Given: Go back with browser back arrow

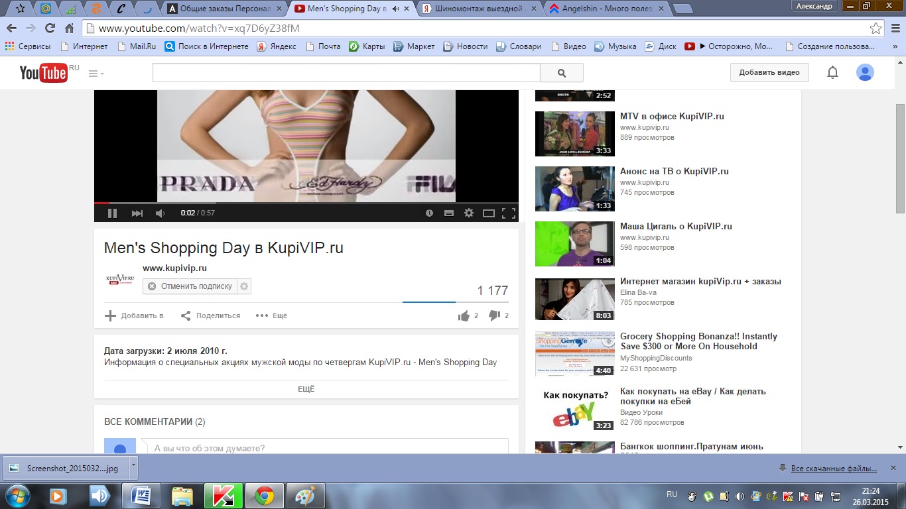Looking at the screenshot, I should [x=11, y=28].
